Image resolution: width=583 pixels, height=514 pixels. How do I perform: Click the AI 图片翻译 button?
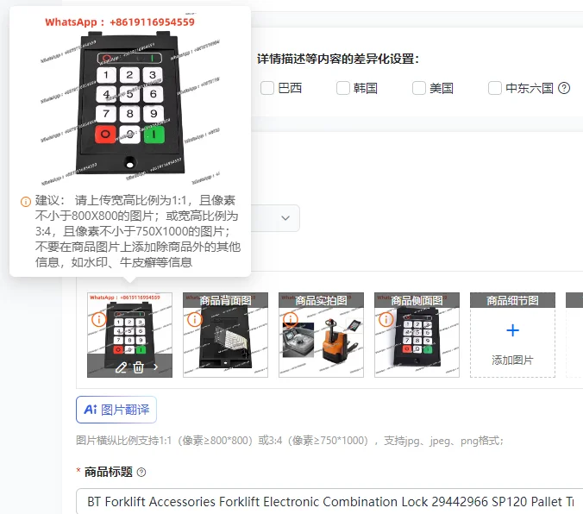point(116,410)
